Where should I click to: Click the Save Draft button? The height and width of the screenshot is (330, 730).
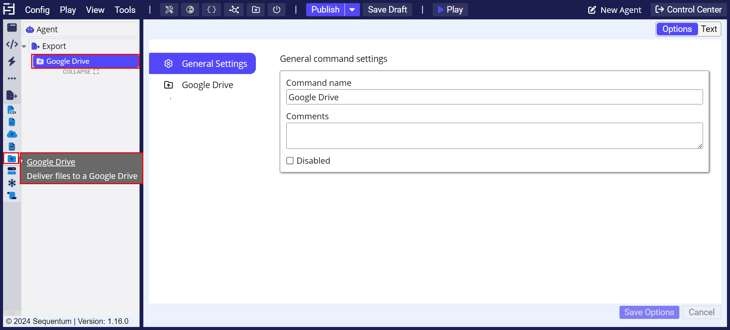387,9
